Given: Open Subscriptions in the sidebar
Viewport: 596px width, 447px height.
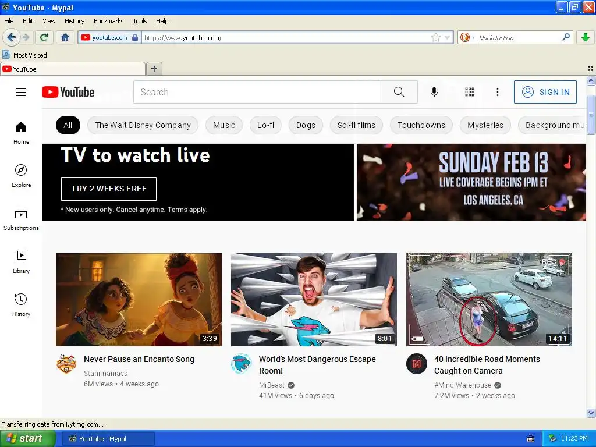Looking at the screenshot, I should (21, 219).
